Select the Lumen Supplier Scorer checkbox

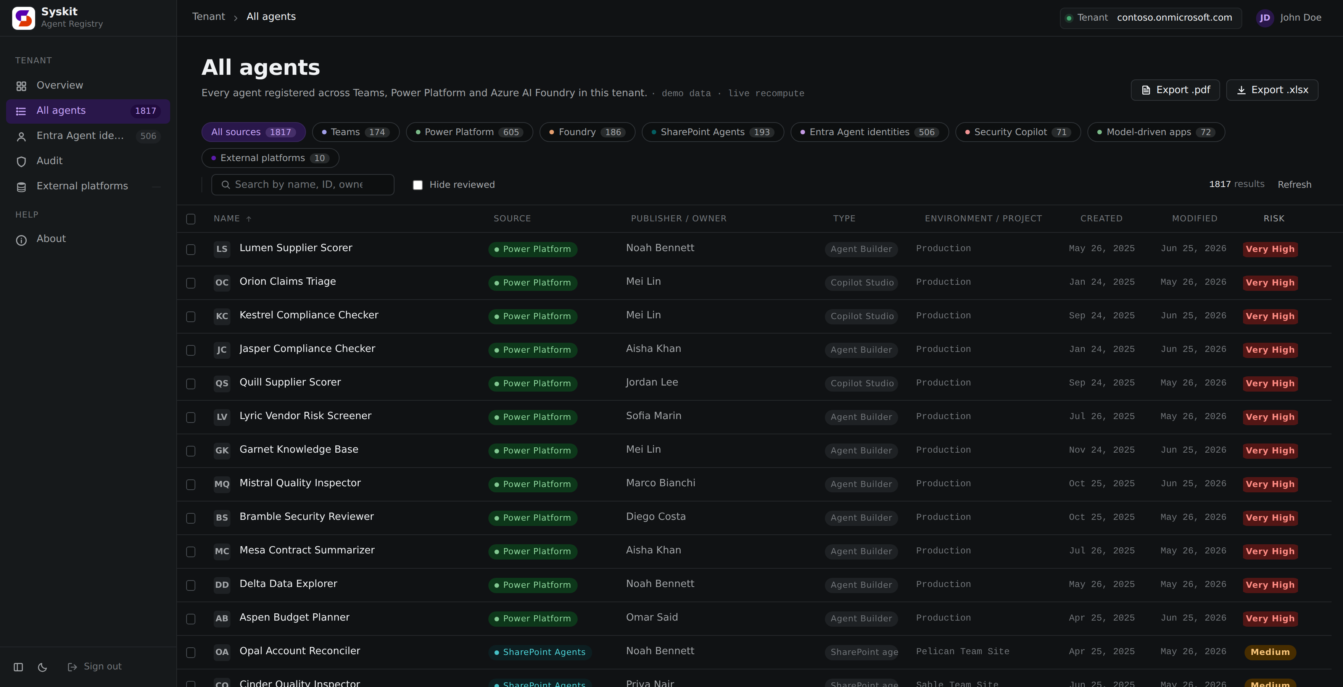tap(191, 250)
